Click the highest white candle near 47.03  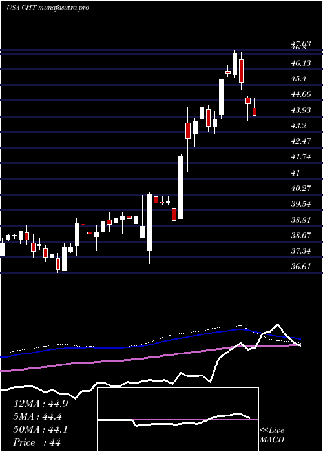pos(235,65)
